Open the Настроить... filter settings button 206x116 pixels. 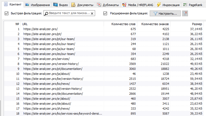[165, 14]
